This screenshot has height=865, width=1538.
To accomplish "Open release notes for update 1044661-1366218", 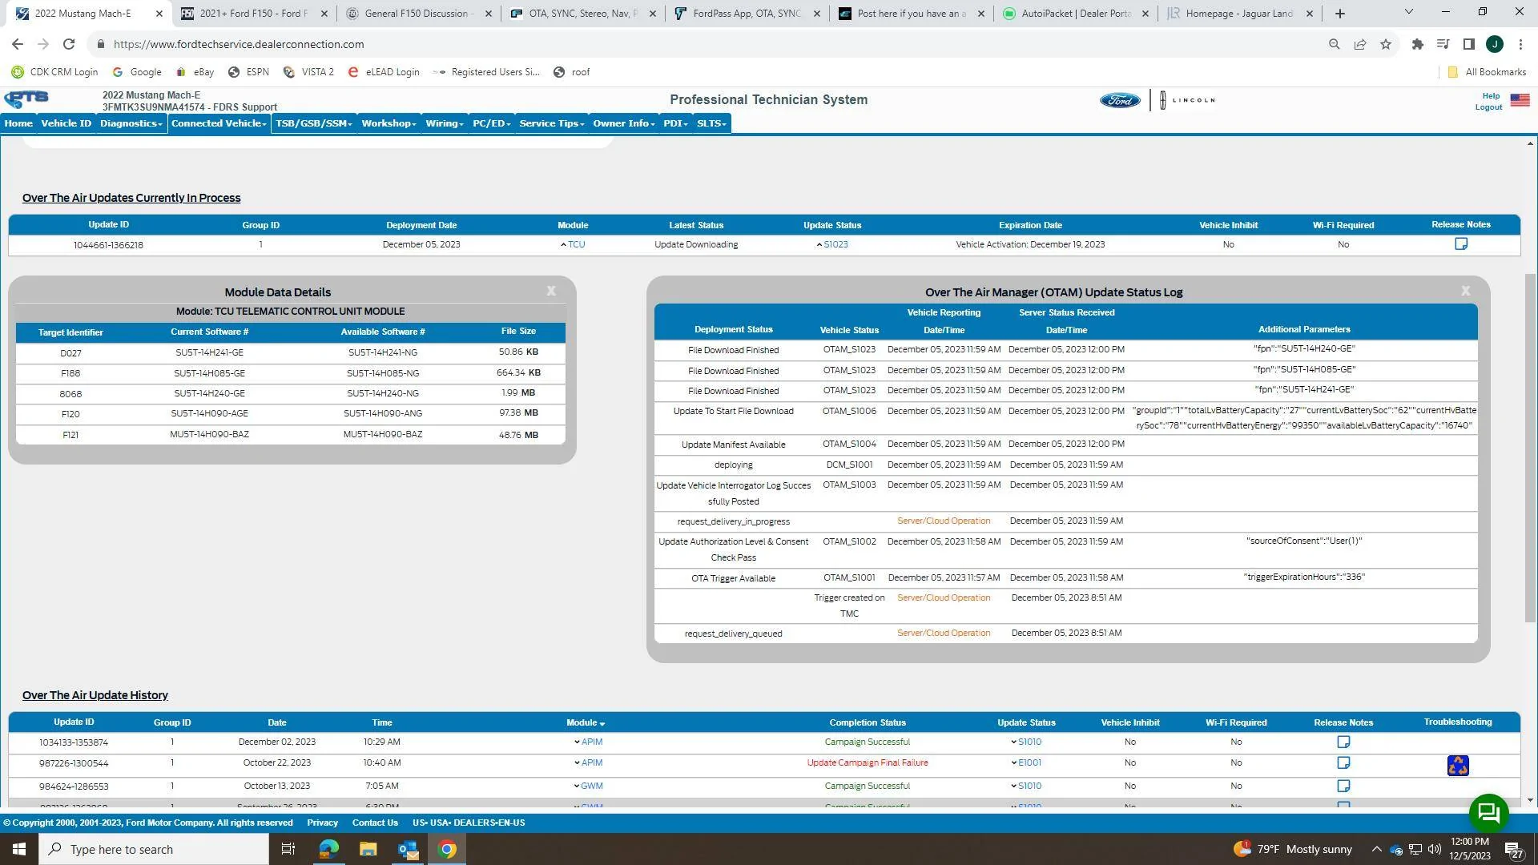I will (x=1461, y=244).
